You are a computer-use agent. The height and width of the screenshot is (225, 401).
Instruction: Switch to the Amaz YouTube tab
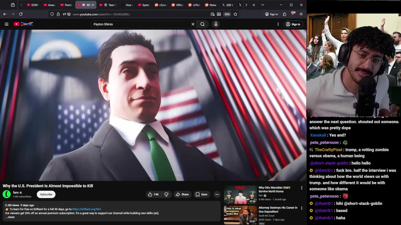coord(49,5)
